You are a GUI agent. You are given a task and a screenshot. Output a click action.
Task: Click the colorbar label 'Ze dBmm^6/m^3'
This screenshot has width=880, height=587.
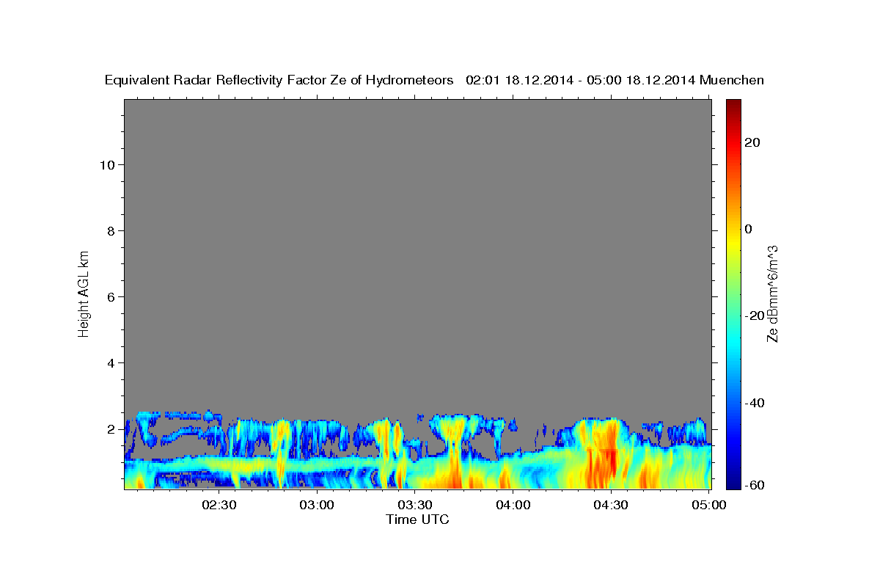click(x=772, y=294)
